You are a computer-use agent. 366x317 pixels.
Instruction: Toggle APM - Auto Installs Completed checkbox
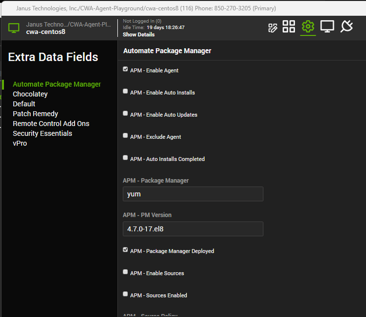[x=125, y=158]
